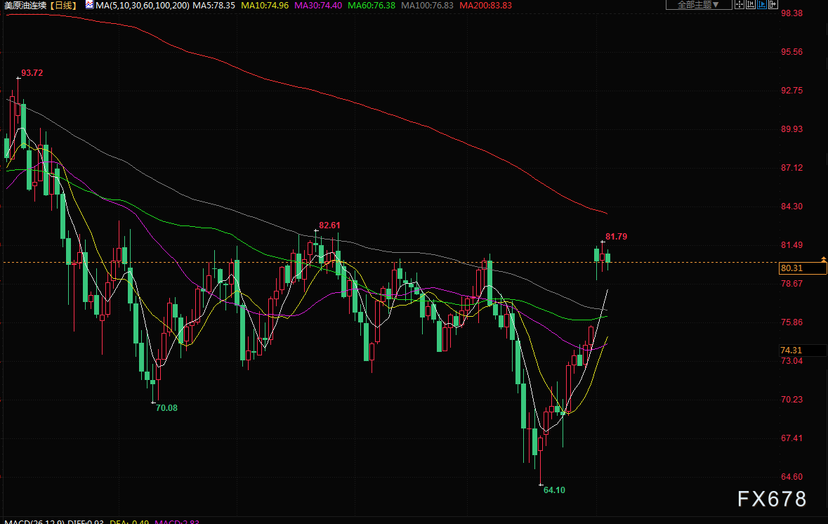This screenshot has height=524, width=828.
Task: Click the range measurement icon in top toolbar
Action: point(751,4)
